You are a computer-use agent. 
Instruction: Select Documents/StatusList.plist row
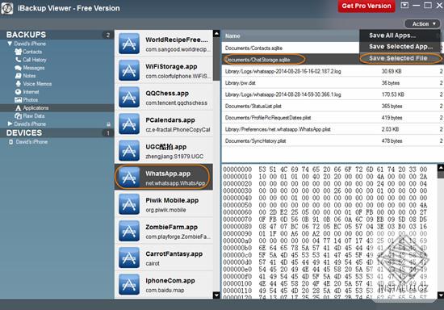pos(333,107)
